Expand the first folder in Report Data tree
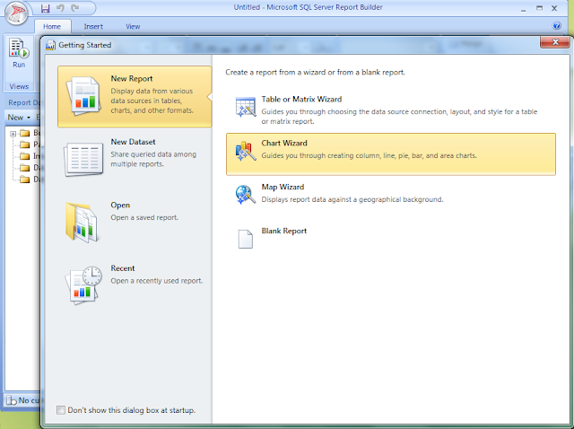This screenshot has height=429, width=574. coord(13,134)
